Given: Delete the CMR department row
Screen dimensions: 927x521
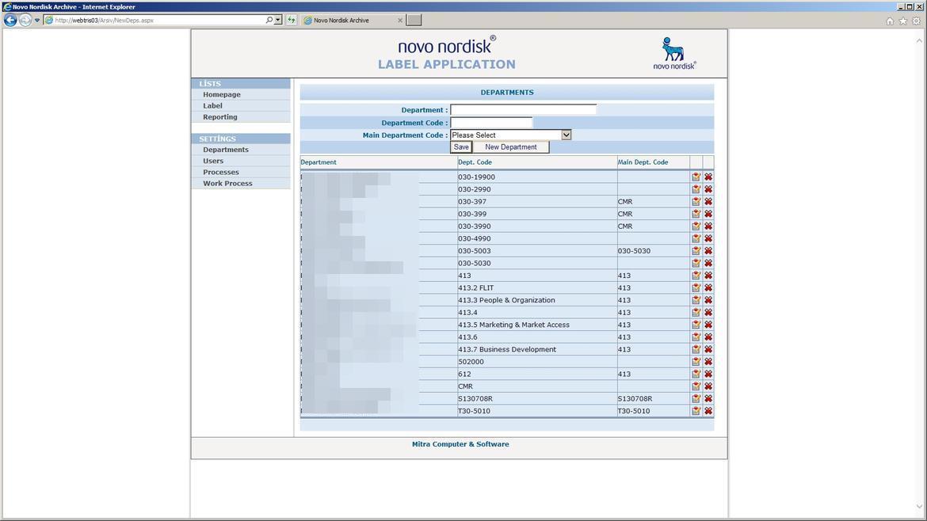Looking at the screenshot, I should click(x=708, y=386).
